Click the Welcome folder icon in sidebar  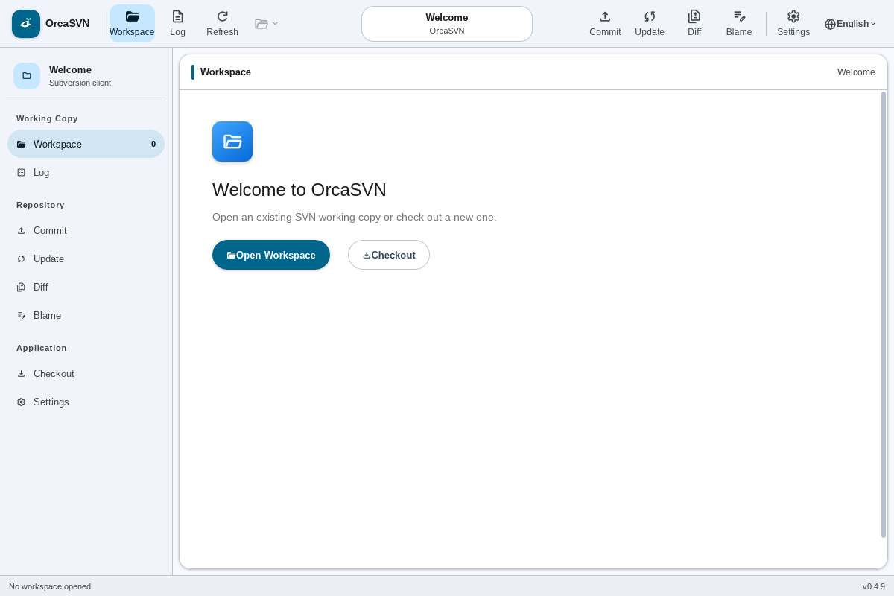(27, 76)
